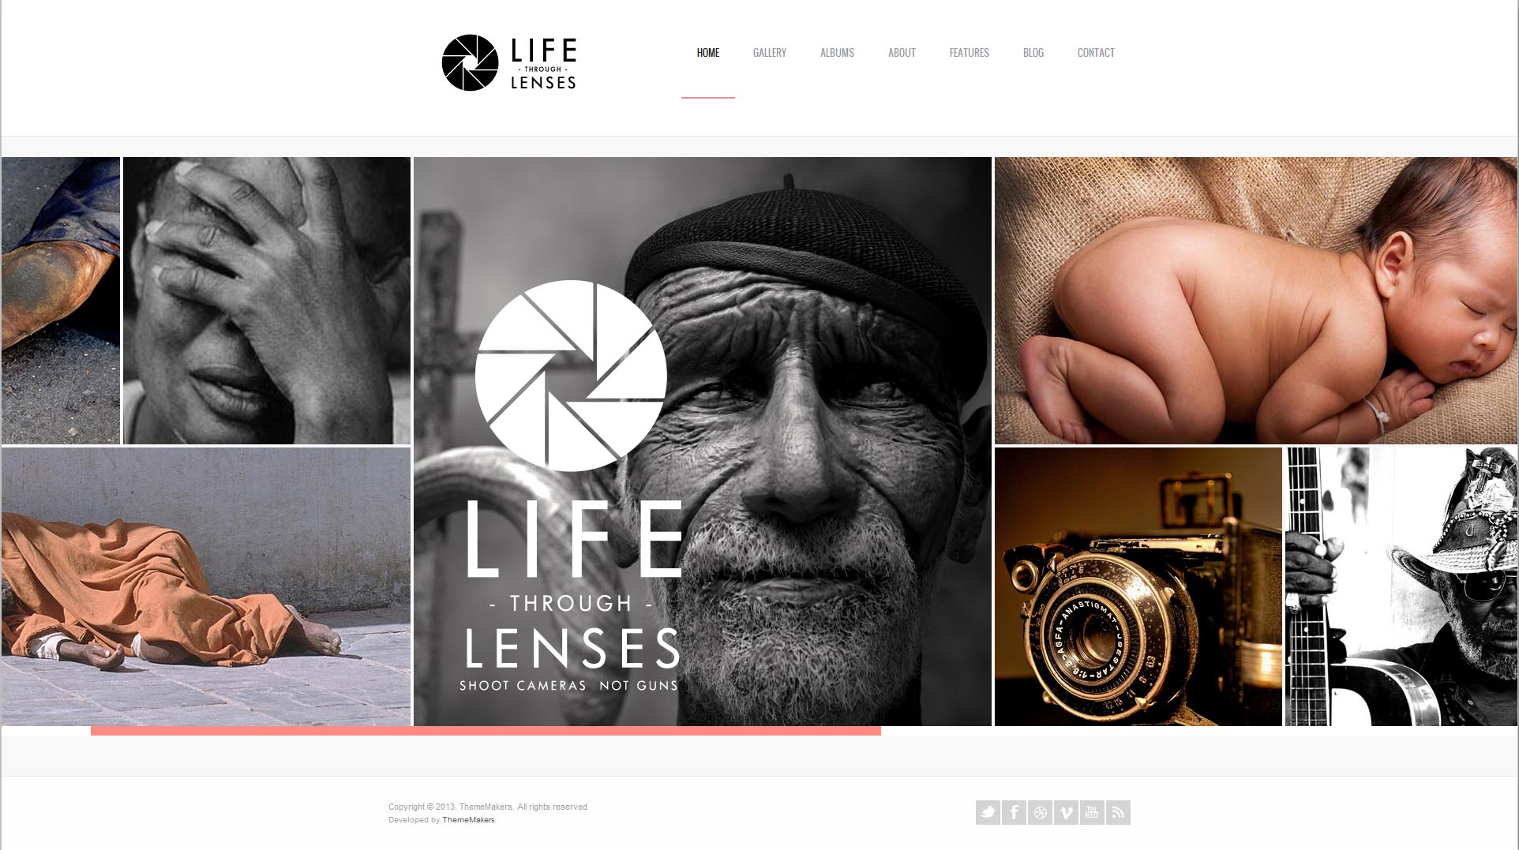
Task: Open the About menu item
Action: tap(902, 53)
